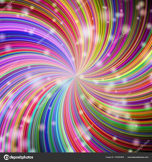152x162 pixels.
Task: Open the www.depositphotos.com link
Action: 138,157
